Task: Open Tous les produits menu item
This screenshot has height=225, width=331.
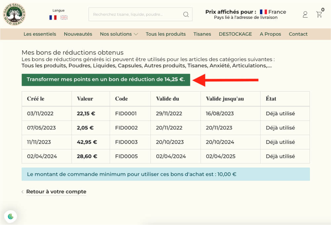Action: (x=166, y=34)
